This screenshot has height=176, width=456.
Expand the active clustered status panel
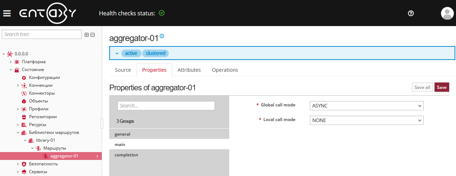pos(117,53)
